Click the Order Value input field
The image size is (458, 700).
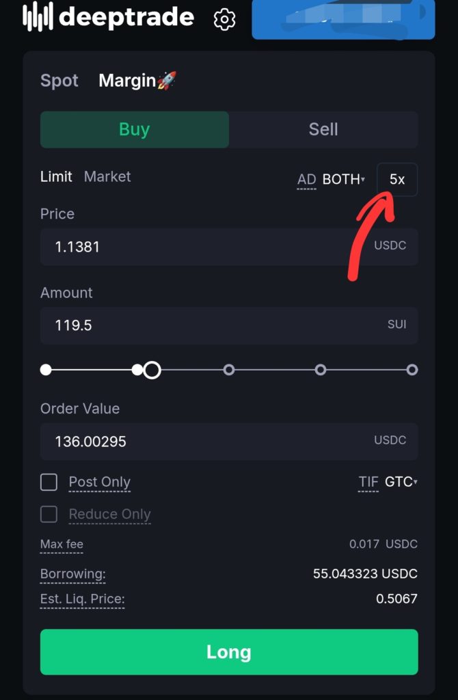point(205,441)
